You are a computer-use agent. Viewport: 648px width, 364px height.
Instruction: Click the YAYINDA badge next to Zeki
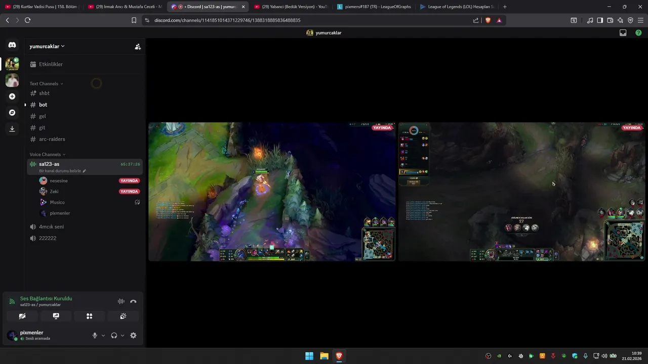coord(129,192)
